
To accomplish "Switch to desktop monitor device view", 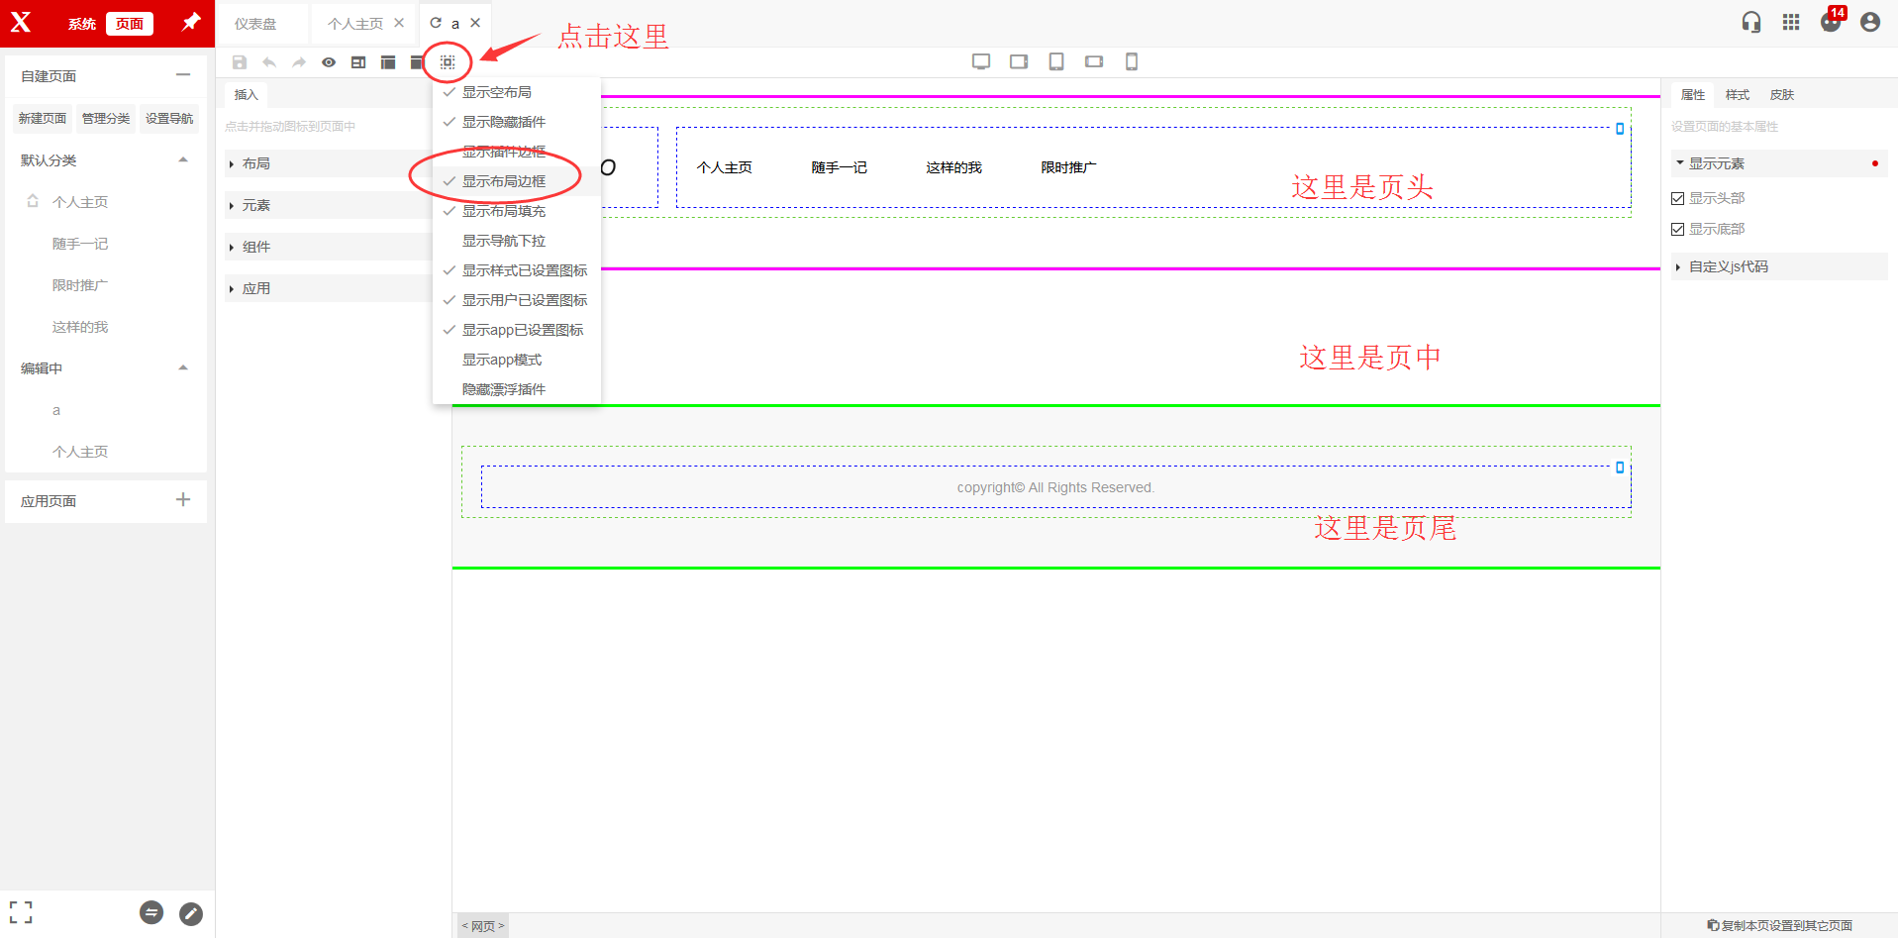I will click(x=981, y=61).
